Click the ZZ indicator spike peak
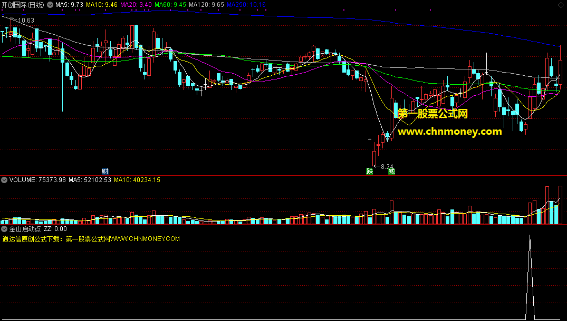Image resolution: width=567 pixels, height=321 pixels. pos(530,236)
